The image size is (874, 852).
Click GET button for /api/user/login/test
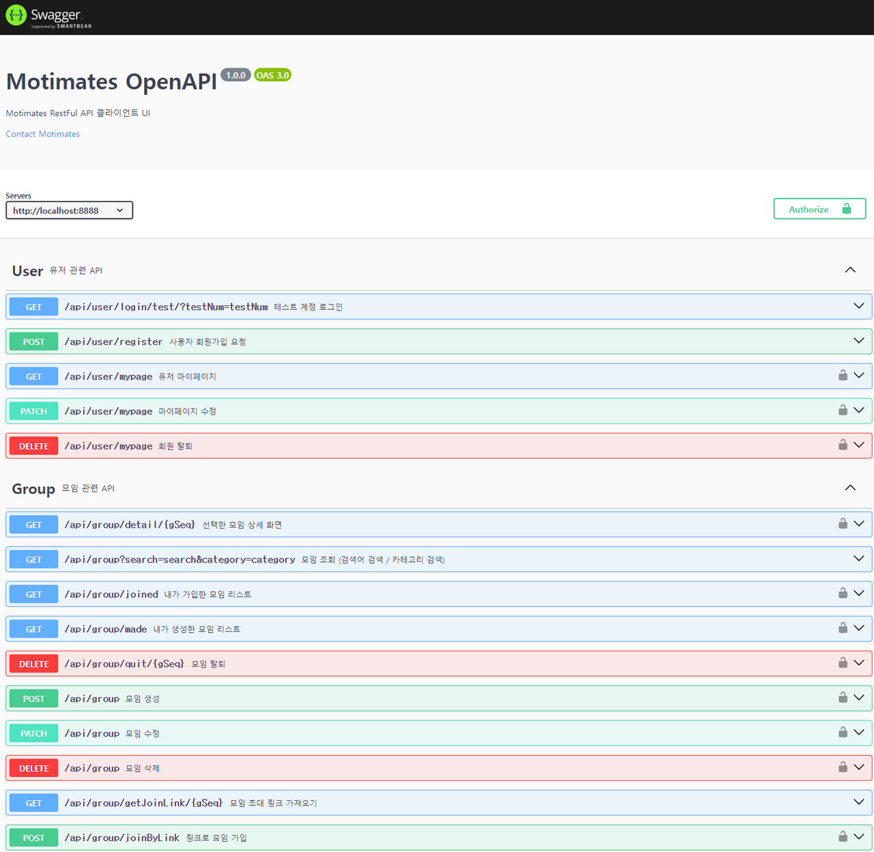33,307
